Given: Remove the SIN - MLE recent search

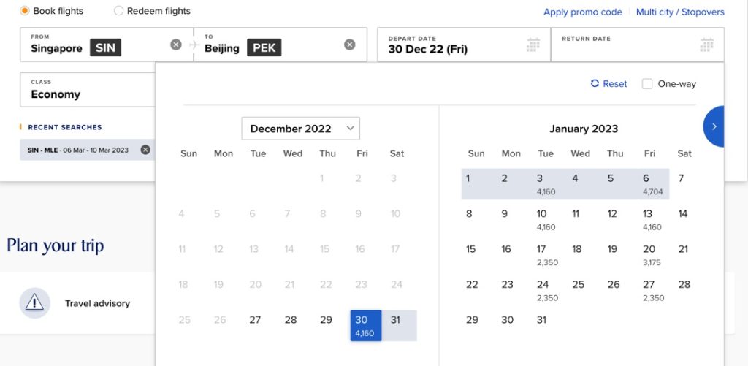Looking at the screenshot, I should (145, 150).
